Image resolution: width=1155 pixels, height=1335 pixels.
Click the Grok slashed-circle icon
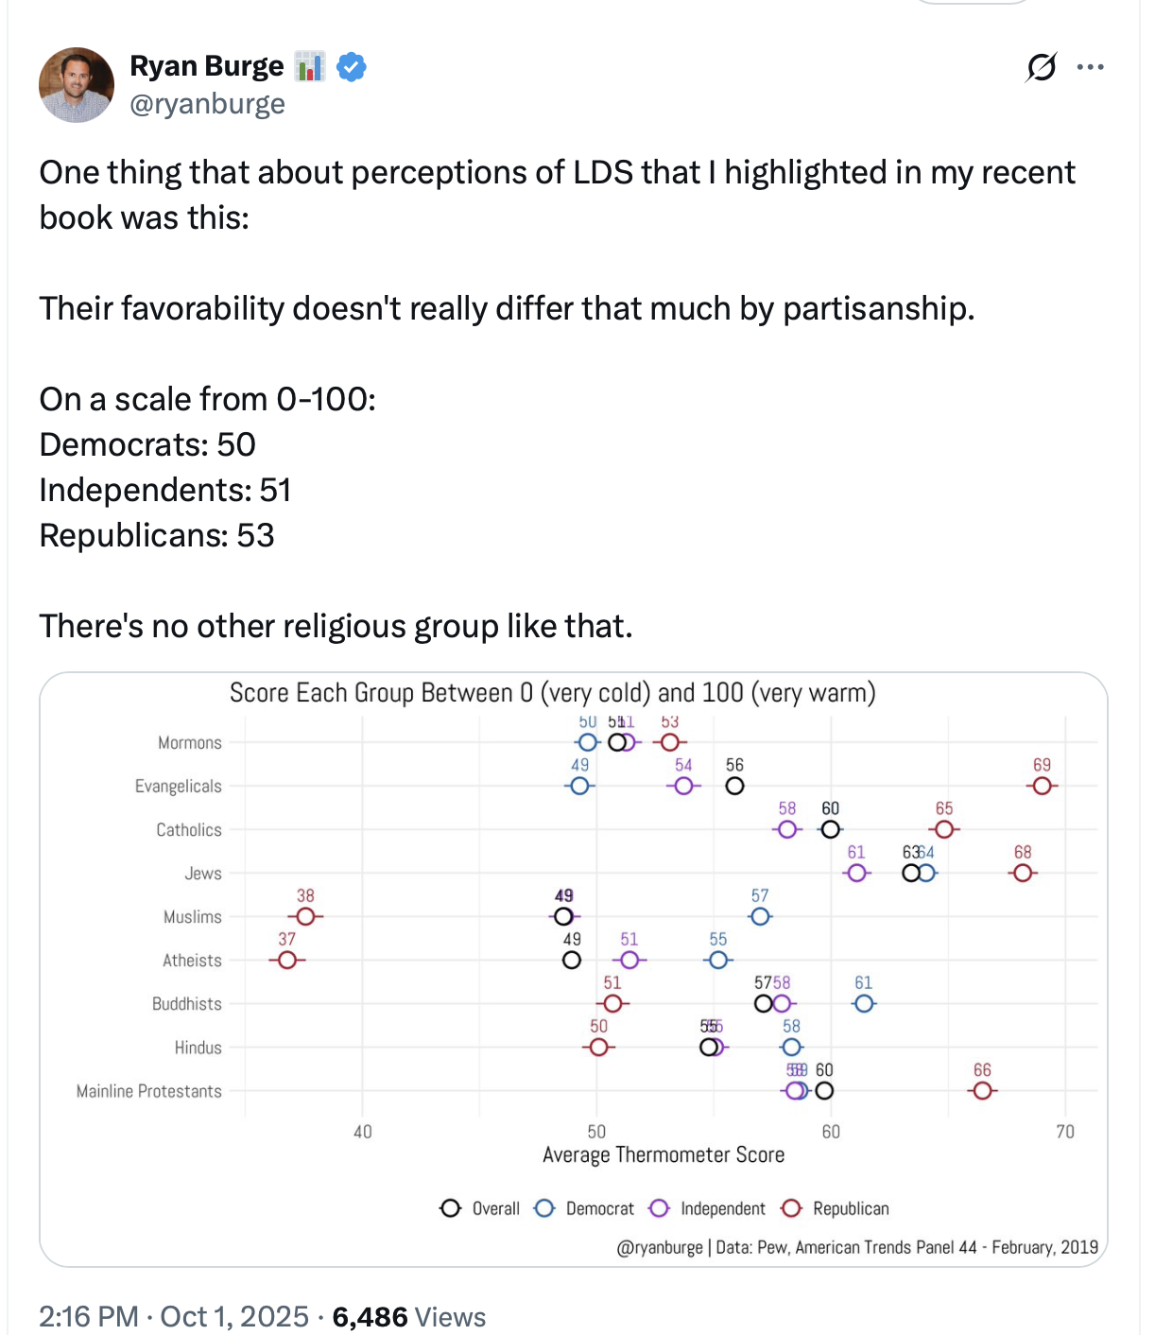1041,67
